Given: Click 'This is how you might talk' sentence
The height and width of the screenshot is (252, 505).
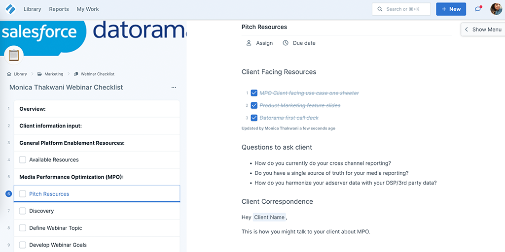Looking at the screenshot, I should tap(306, 231).
